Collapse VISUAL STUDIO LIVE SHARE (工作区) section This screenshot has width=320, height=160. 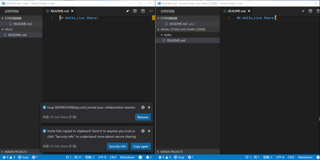(188, 29)
